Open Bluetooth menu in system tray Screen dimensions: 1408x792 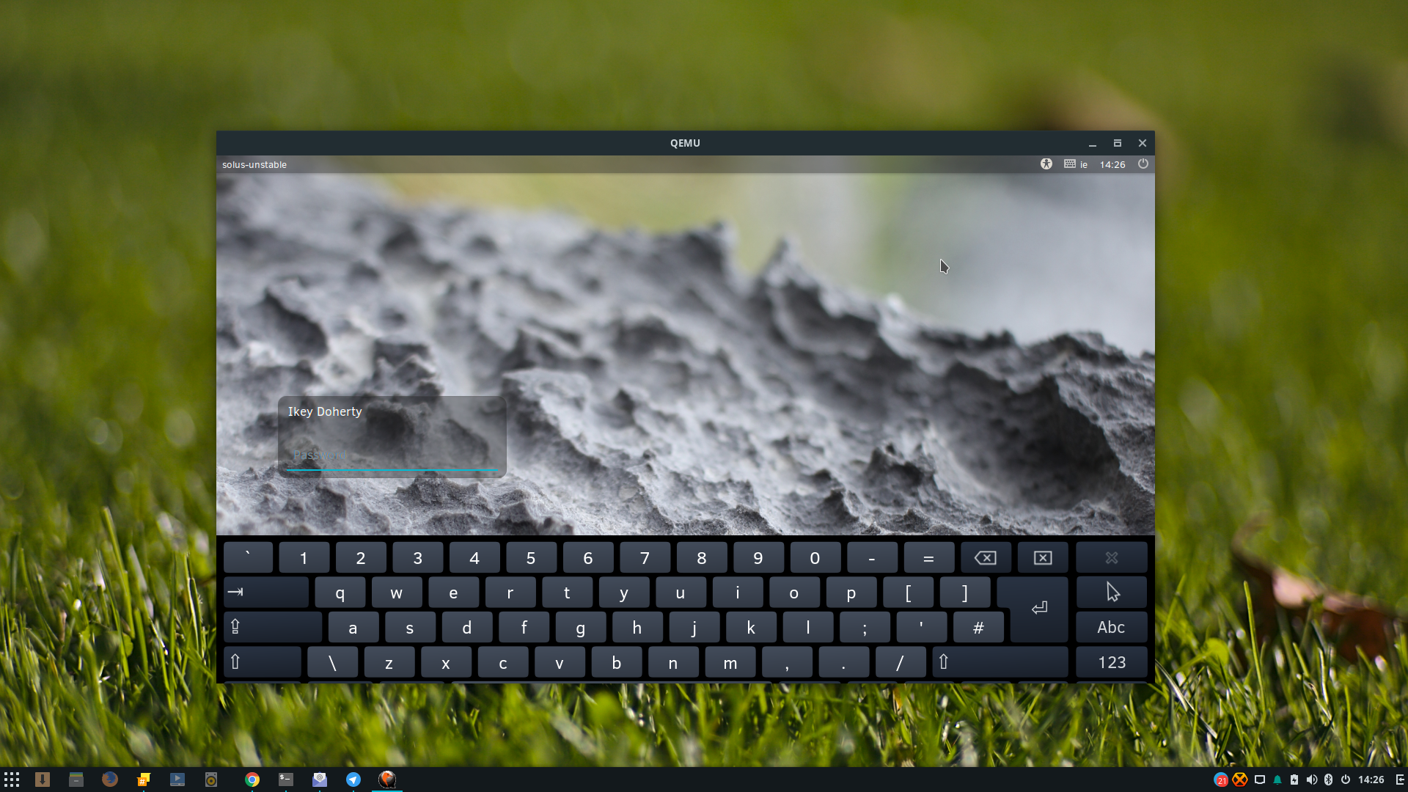point(1328,780)
